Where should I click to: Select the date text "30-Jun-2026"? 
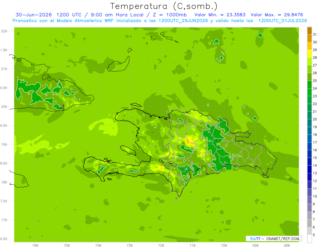tap(34, 15)
